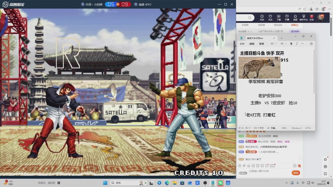
Task: Click the target icon on right sidebar
Action: [326, 167]
